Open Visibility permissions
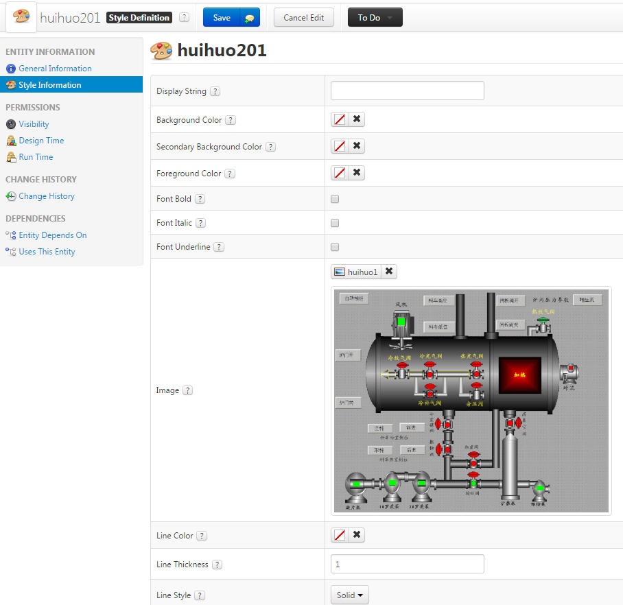 [34, 124]
